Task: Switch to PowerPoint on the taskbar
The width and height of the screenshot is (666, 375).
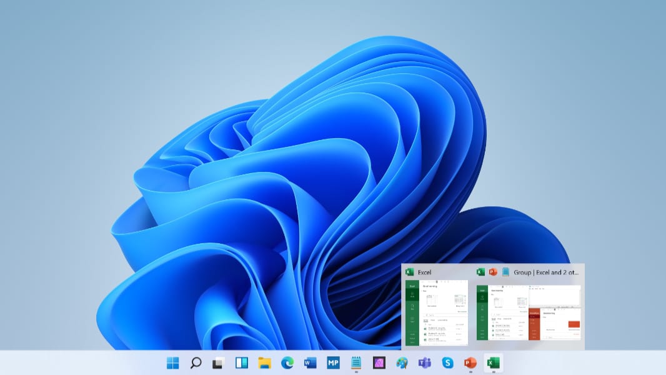Action: pos(470,362)
